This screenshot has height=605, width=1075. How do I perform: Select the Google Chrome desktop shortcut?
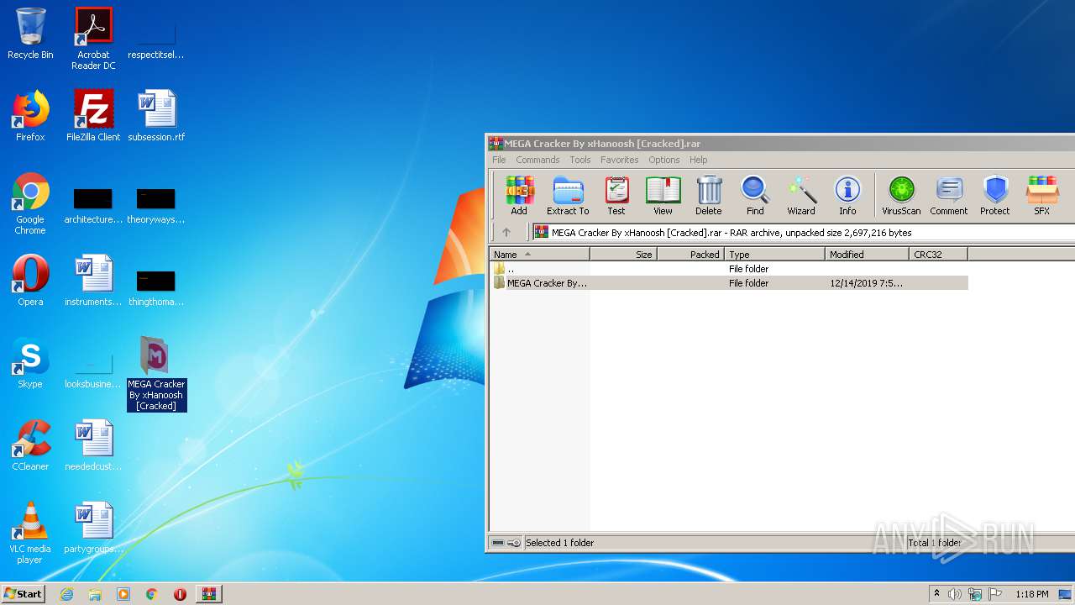point(30,203)
